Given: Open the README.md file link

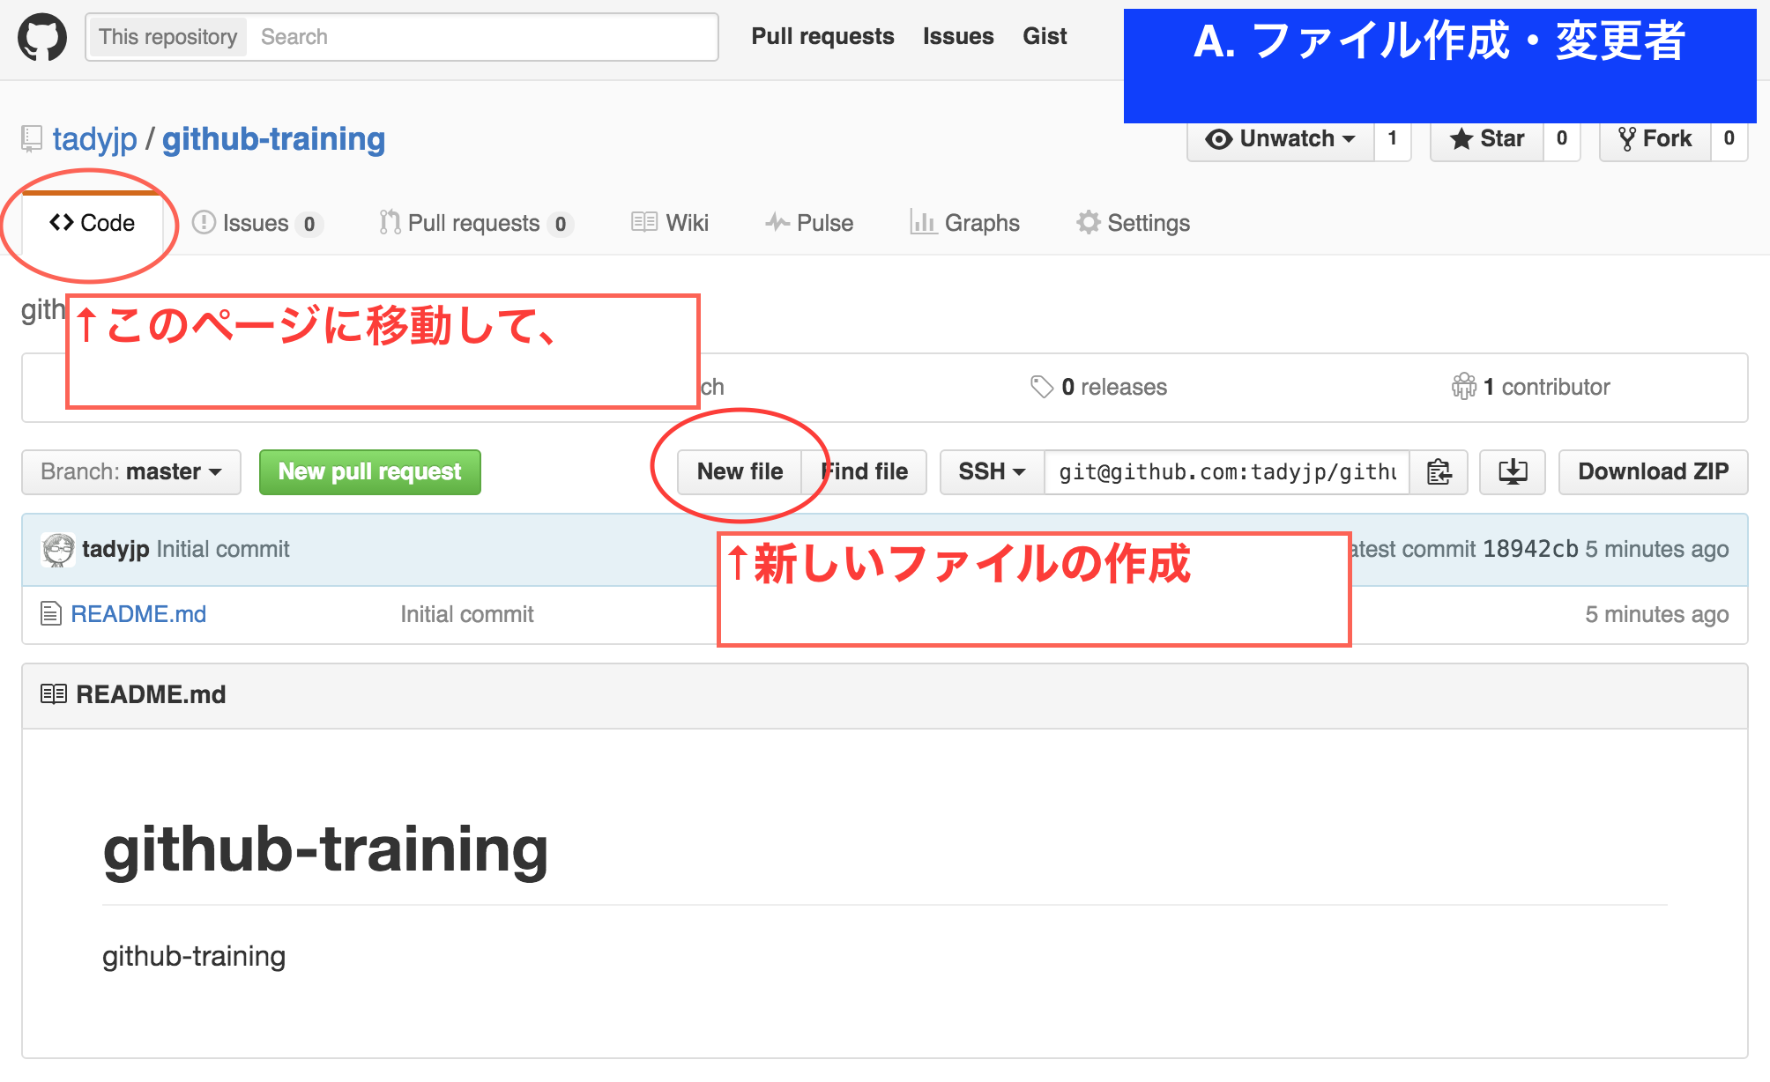Looking at the screenshot, I should coord(139,611).
